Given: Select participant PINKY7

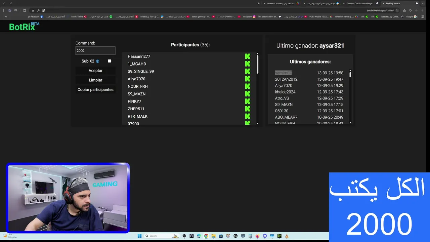Looking at the screenshot, I should (134, 101).
